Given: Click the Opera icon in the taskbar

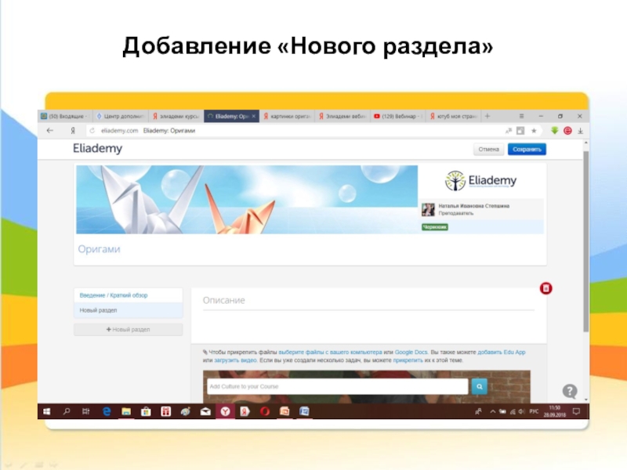Looking at the screenshot, I should tap(265, 411).
